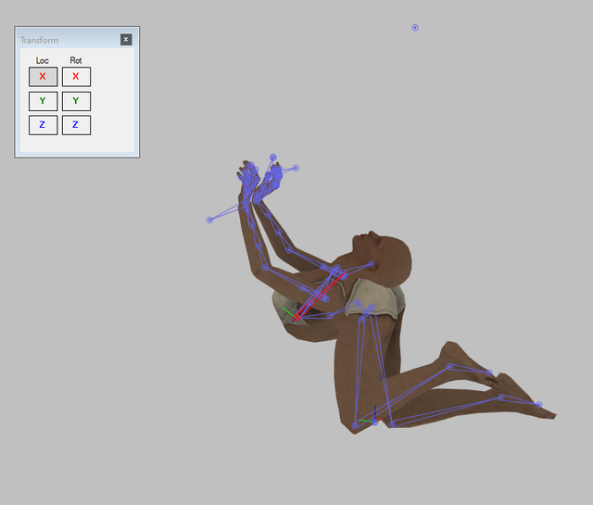The image size is (593, 505).
Task: Toggle the Loc Z button
Action: coord(44,125)
